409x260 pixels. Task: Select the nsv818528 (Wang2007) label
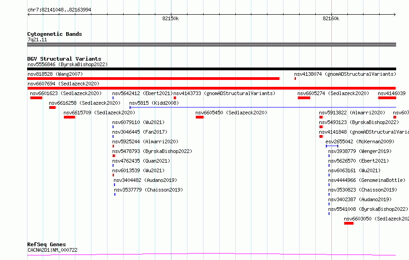(x=55, y=74)
